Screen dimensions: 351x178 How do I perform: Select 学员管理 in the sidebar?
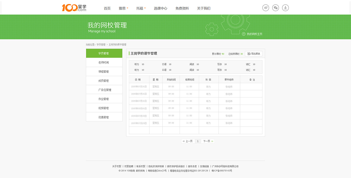(104, 53)
